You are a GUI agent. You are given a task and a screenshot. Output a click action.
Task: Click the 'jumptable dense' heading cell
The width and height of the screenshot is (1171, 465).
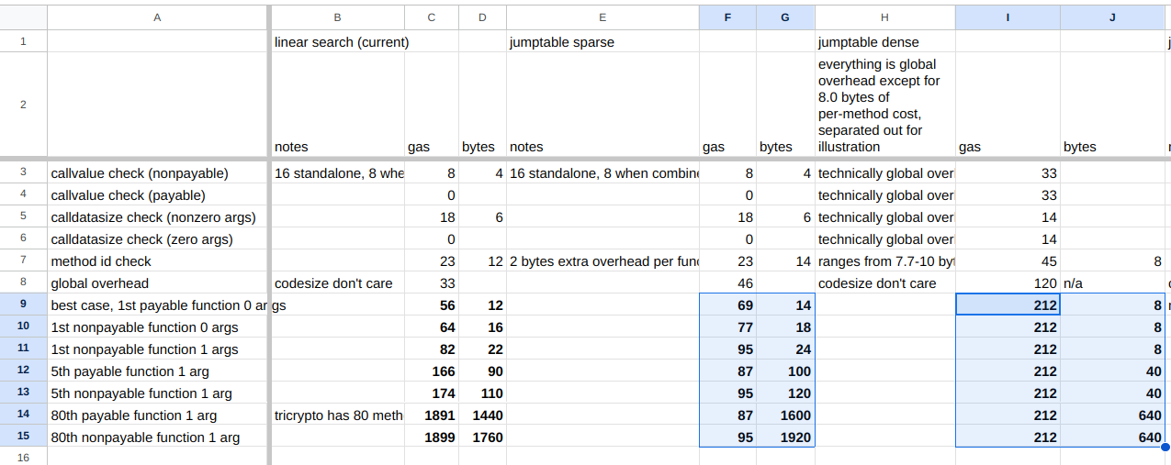click(884, 41)
